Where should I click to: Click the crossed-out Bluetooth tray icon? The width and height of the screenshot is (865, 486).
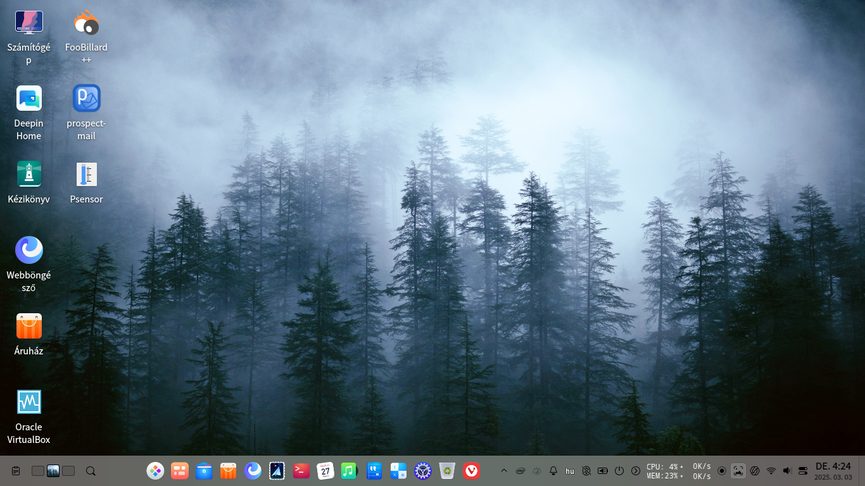(586, 471)
